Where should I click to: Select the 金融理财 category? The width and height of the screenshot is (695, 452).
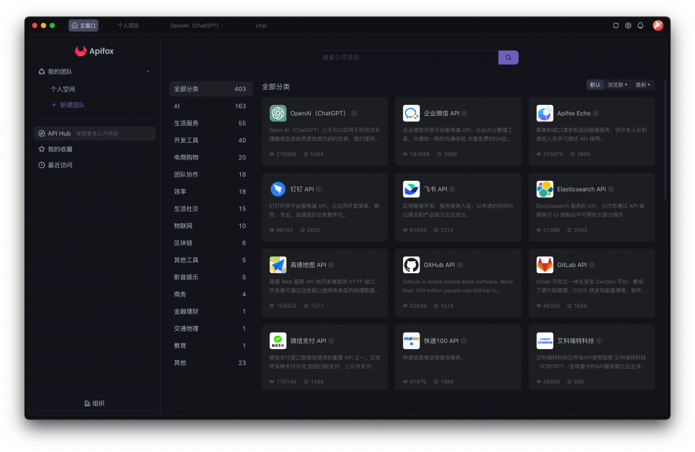pos(211,311)
